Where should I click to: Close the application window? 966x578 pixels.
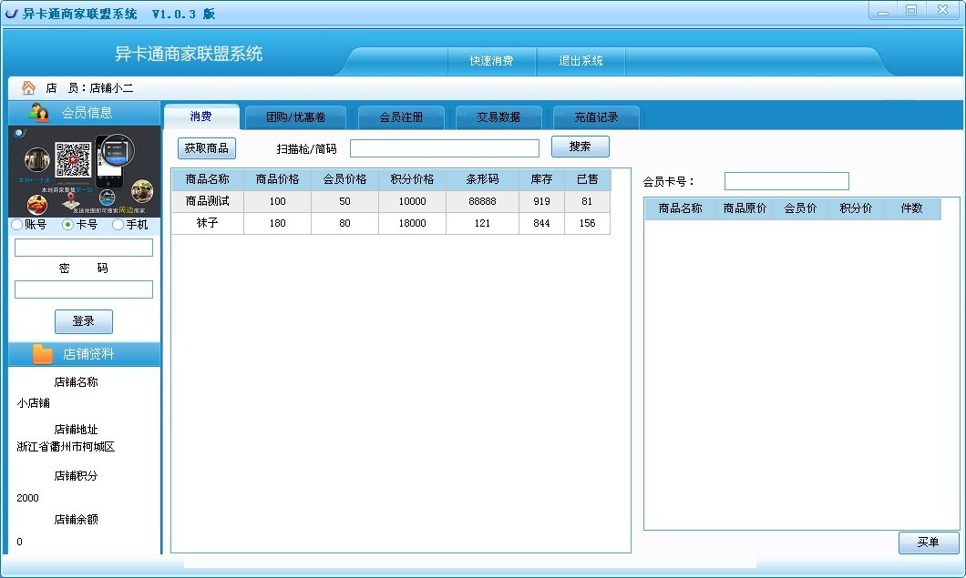pyautogui.click(x=942, y=10)
